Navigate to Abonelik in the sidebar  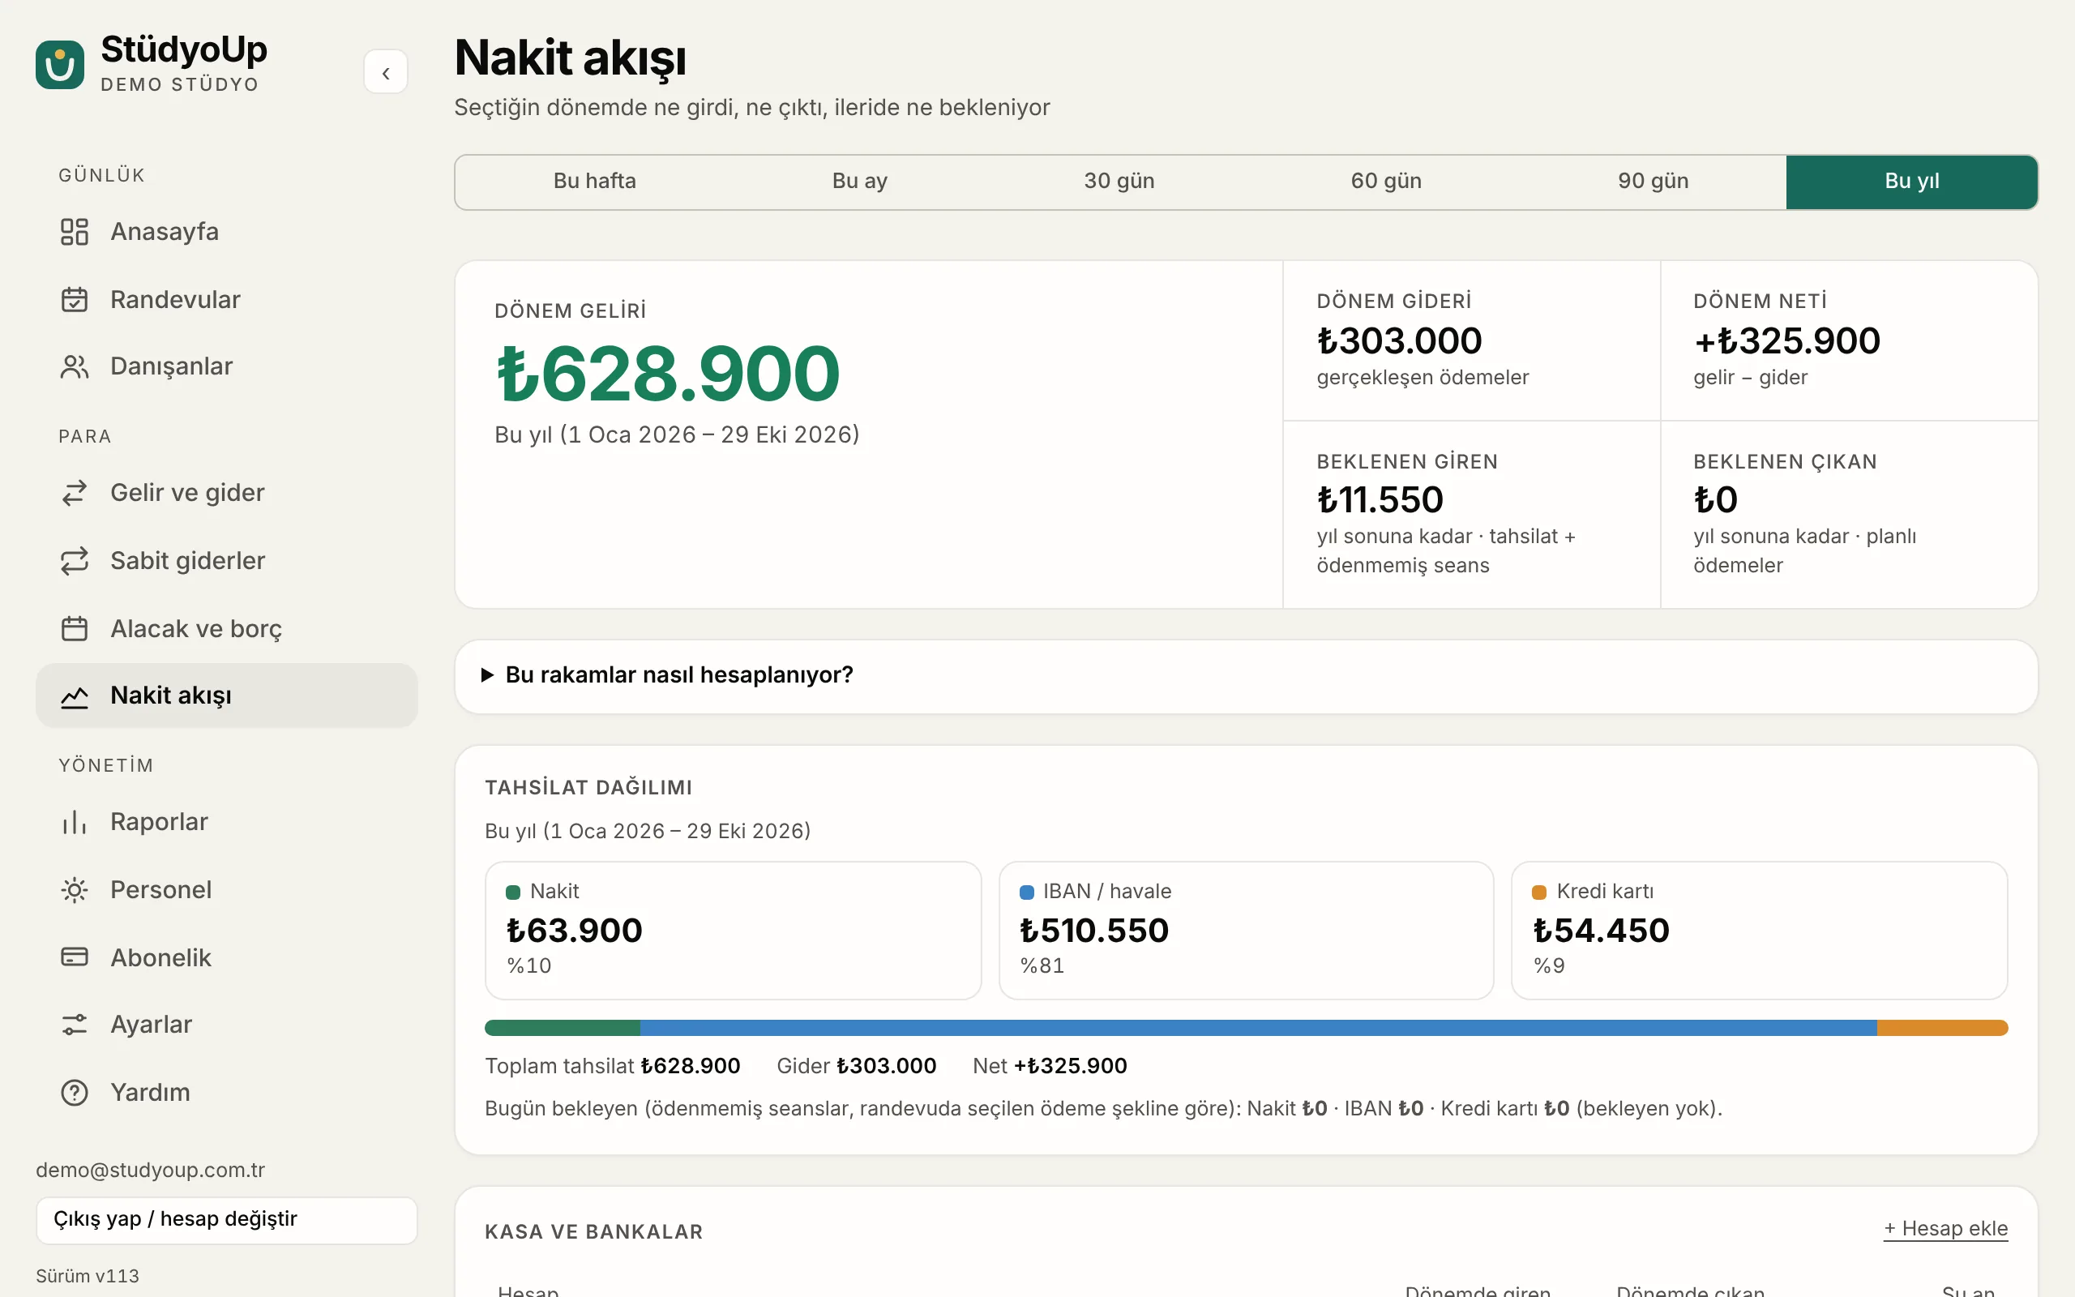[226, 957]
